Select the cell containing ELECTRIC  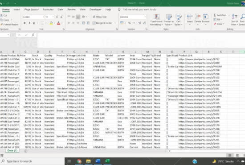coord(123,118)
